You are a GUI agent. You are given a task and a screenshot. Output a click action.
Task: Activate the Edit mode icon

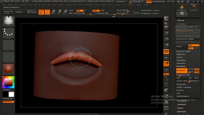[41, 12]
